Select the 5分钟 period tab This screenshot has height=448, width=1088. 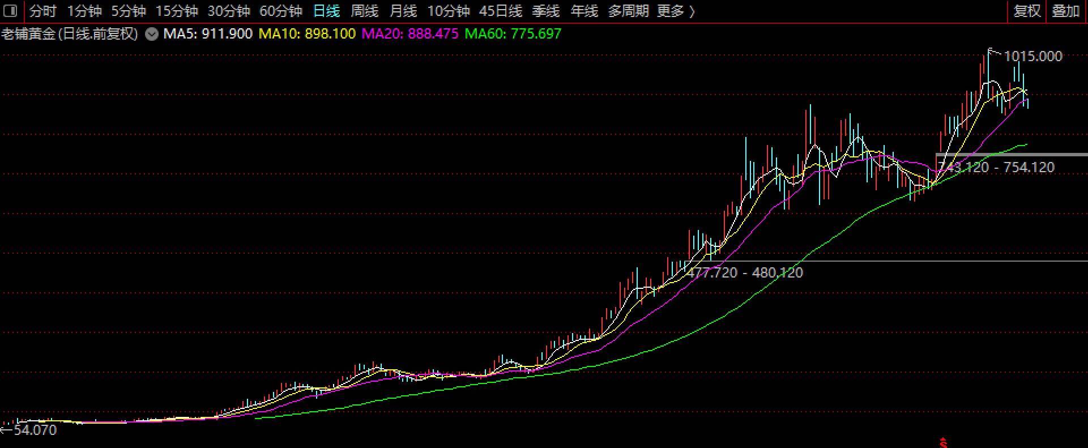coord(129,11)
